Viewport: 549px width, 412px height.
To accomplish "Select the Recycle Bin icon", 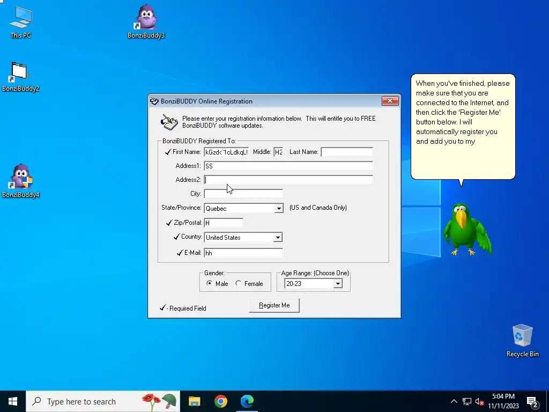I will tap(522, 341).
